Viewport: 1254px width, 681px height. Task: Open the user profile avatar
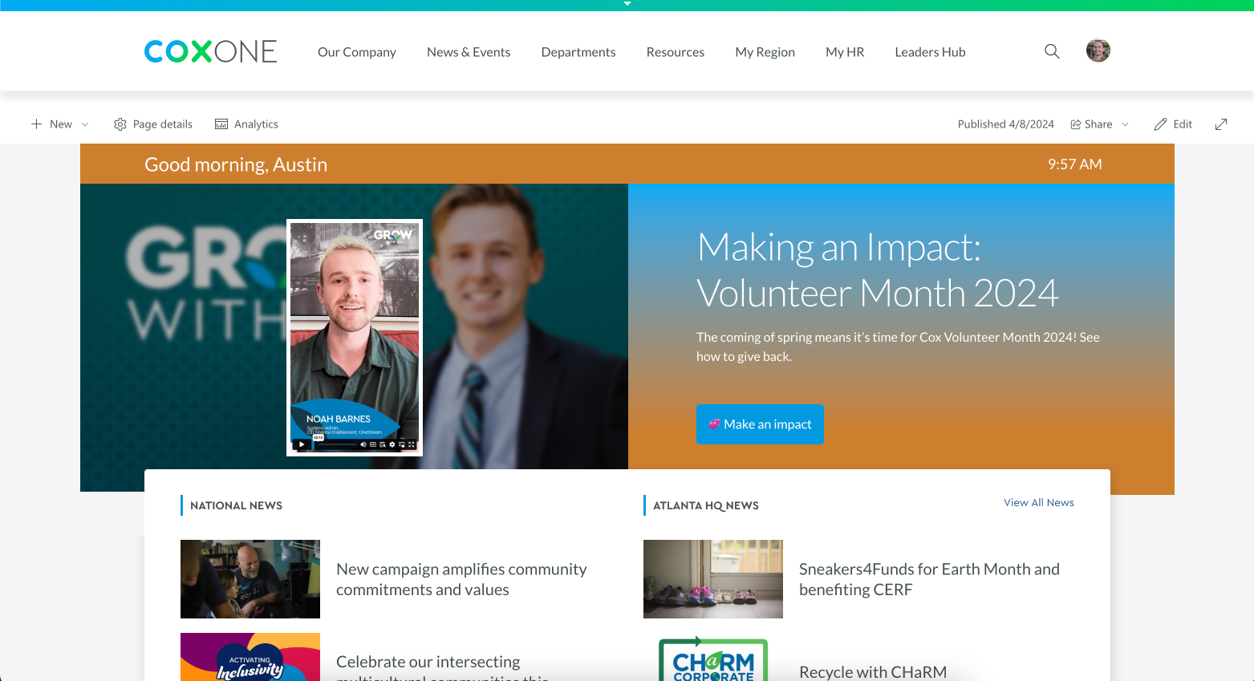[1098, 51]
